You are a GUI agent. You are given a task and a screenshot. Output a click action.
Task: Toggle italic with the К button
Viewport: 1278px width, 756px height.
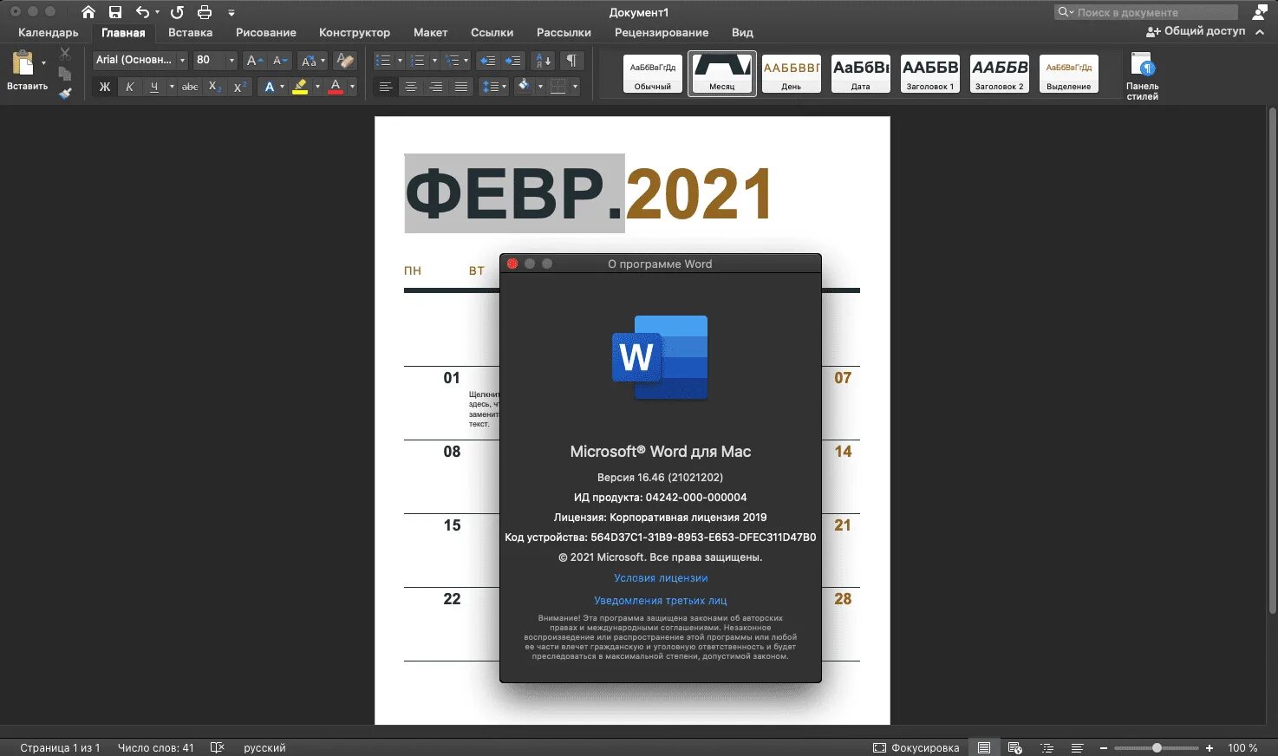click(x=129, y=87)
